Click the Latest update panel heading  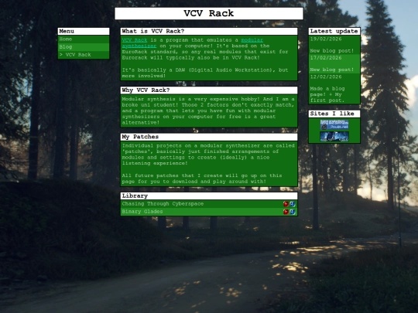pyautogui.click(x=334, y=31)
